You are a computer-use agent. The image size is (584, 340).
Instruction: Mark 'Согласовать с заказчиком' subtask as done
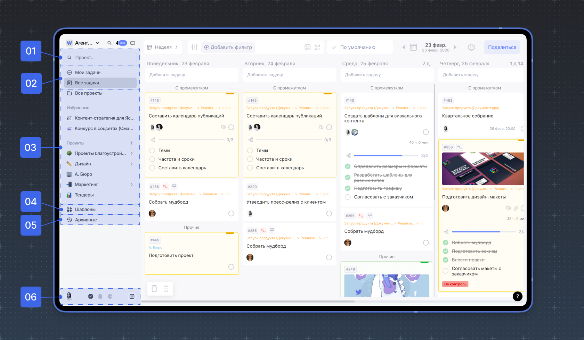click(348, 197)
